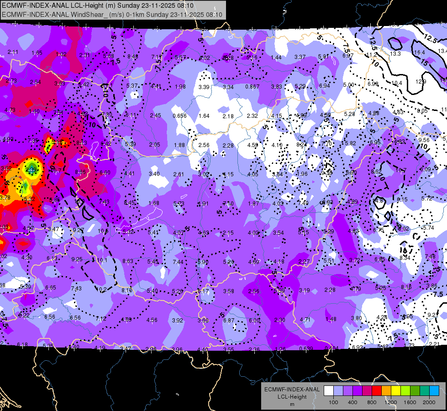Click the wind shear value 2.32
This screenshot has height=411, width=447.
pos(252,116)
